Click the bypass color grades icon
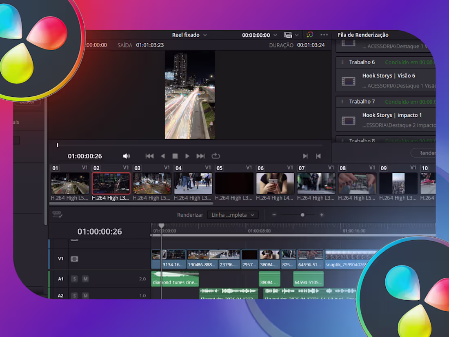This screenshot has height=337, width=449. (x=309, y=35)
